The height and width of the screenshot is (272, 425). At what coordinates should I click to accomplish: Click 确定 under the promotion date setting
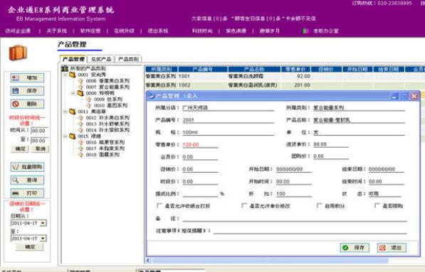click(30, 247)
